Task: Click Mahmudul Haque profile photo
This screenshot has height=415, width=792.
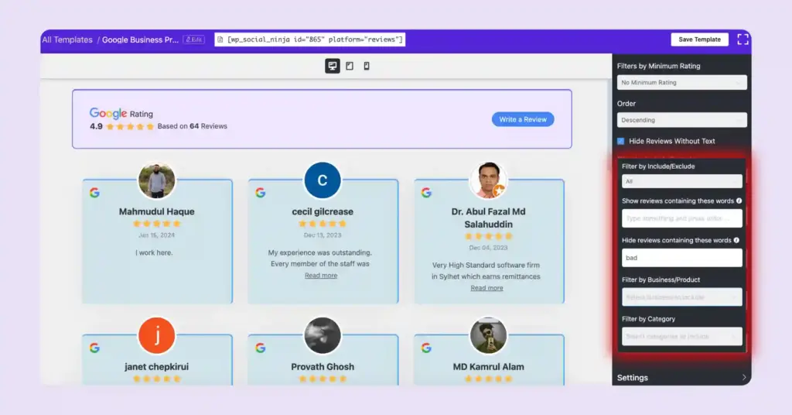Action: pos(156,180)
